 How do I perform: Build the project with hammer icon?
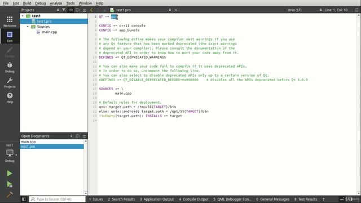[10, 195]
